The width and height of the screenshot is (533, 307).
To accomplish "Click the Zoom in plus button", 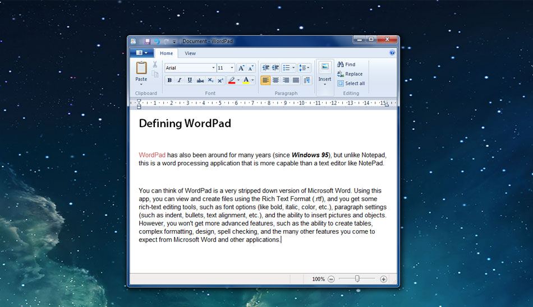I will [x=383, y=279].
